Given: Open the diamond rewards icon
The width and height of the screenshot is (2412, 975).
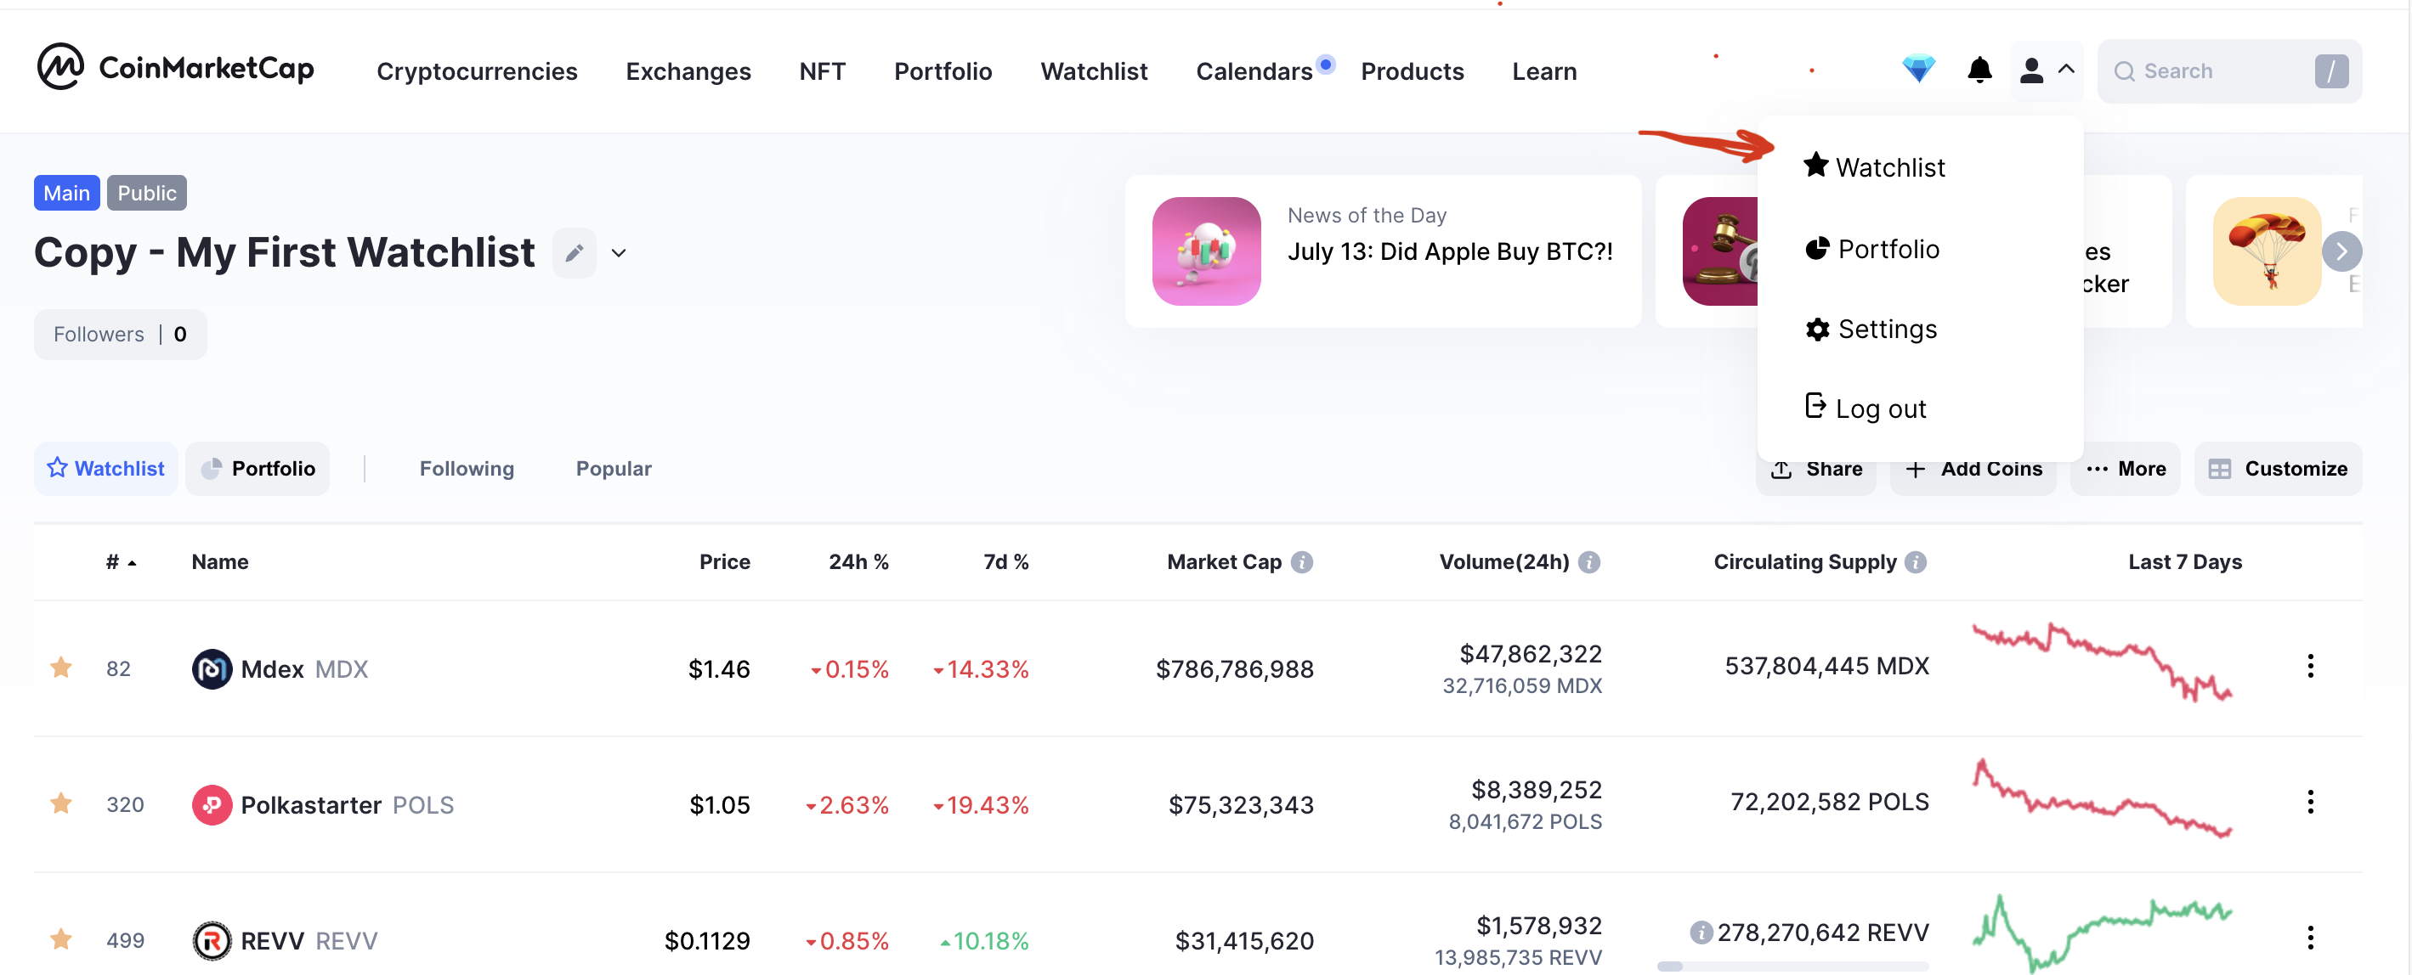Looking at the screenshot, I should (x=1917, y=70).
